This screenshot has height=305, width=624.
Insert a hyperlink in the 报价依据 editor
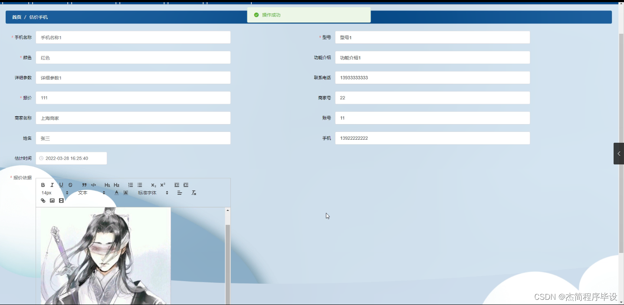click(43, 200)
